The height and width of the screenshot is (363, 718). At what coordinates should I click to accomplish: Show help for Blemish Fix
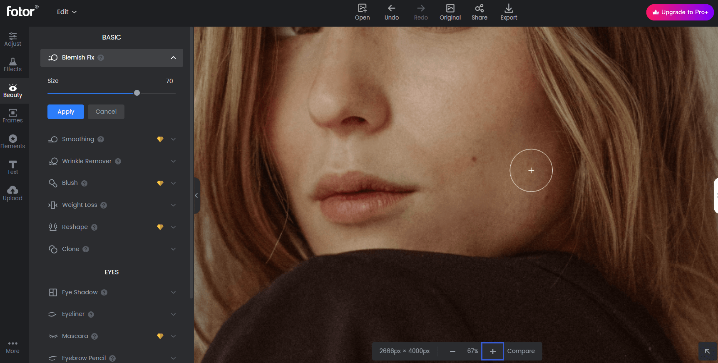coord(101,57)
